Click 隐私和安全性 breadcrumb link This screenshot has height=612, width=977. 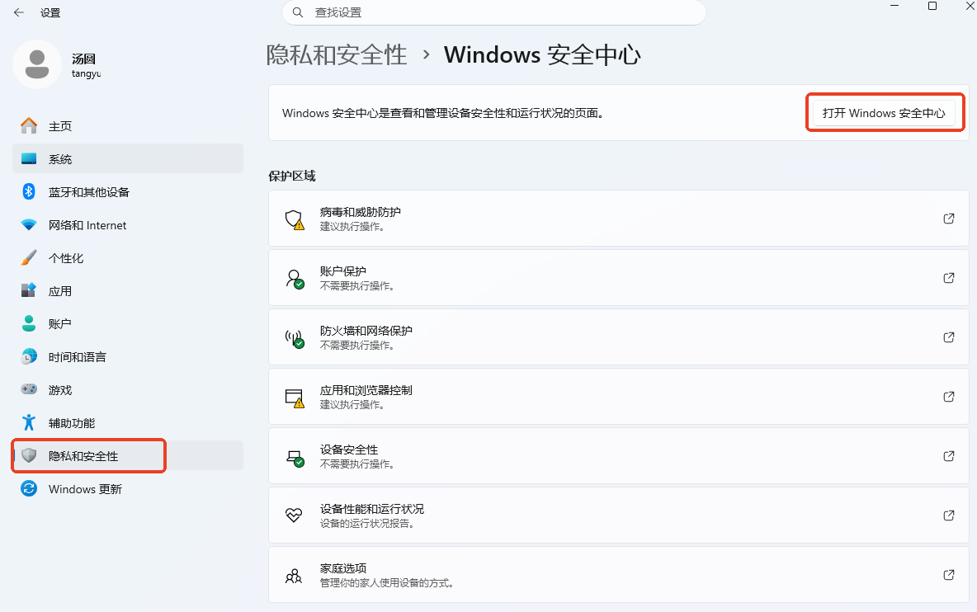tap(337, 54)
